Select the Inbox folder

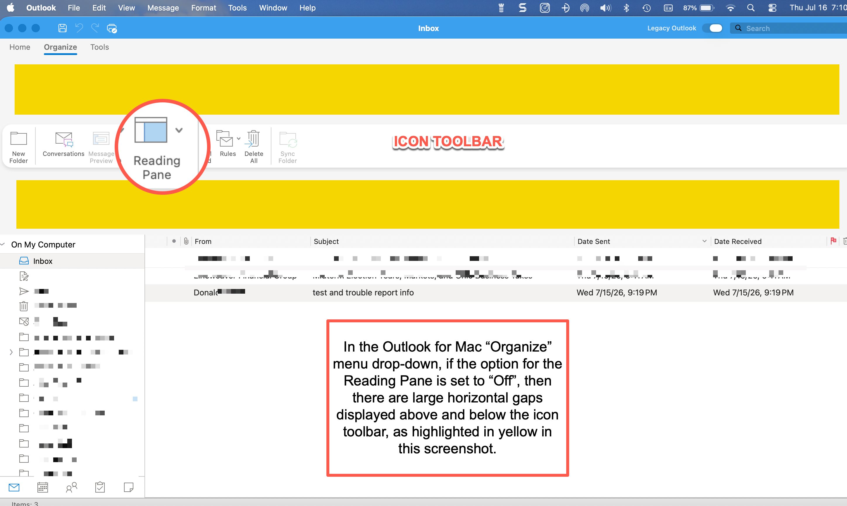tap(72, 261)
